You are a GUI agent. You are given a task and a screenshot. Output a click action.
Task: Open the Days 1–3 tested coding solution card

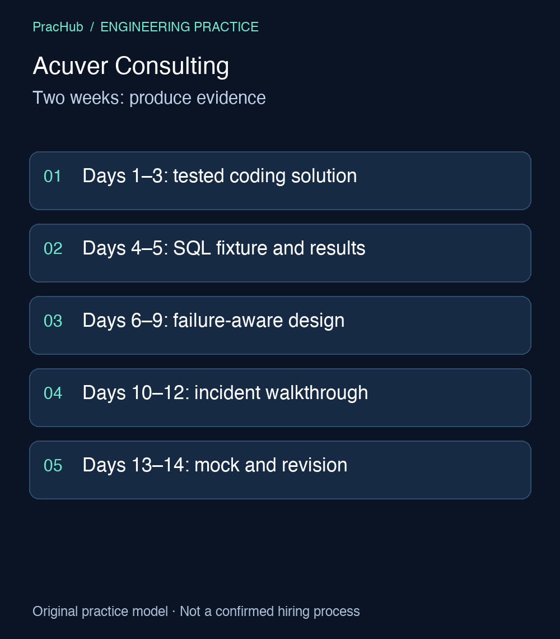280,181
